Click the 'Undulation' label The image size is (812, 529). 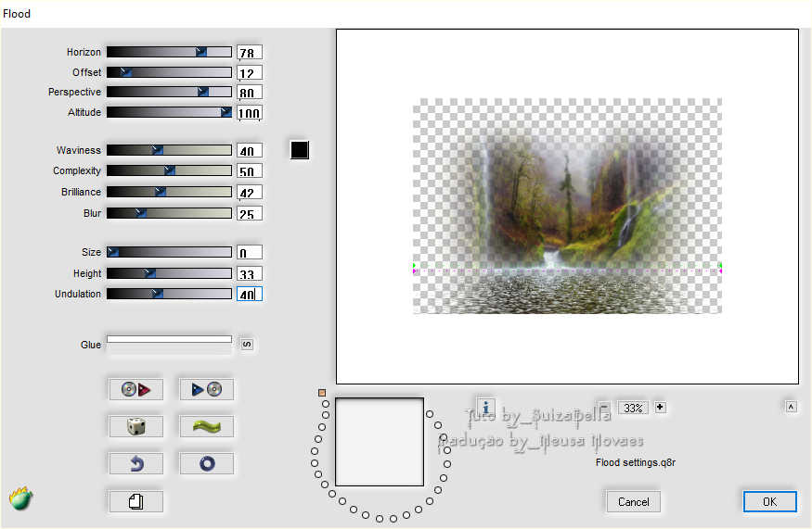[78, 294]
